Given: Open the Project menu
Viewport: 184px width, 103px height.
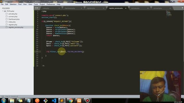Looking at the screenshot, I should tap(42, 4).
